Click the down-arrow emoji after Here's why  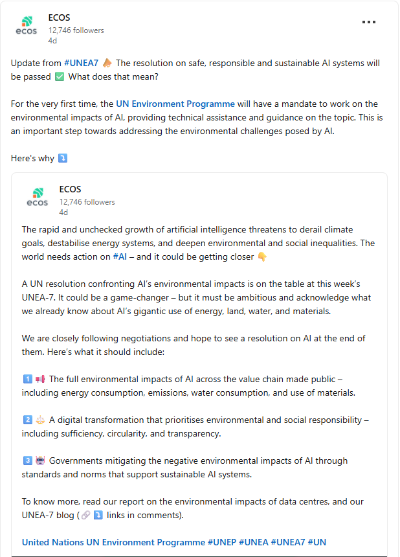pos(63,157)
